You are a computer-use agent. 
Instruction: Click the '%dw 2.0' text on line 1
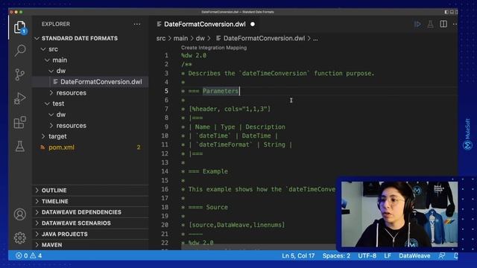[x=194, y=56]
